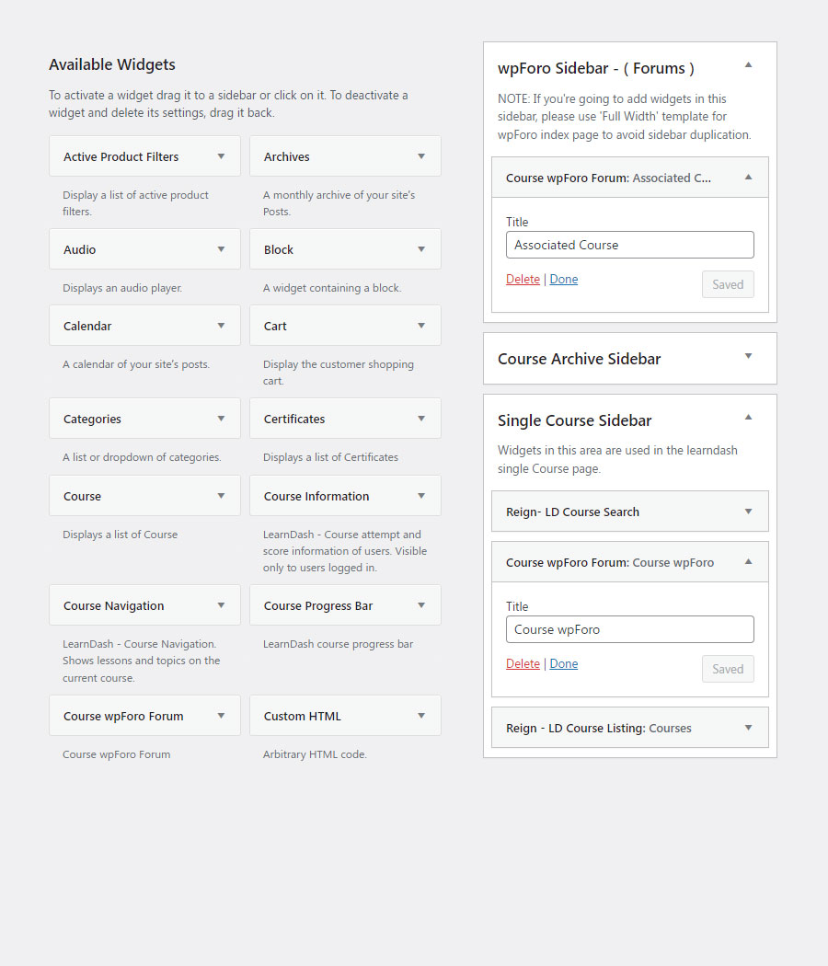Viewport: 828px width, 966px height.
Task: Select the Audio widget title
Action: click(79, 249)
